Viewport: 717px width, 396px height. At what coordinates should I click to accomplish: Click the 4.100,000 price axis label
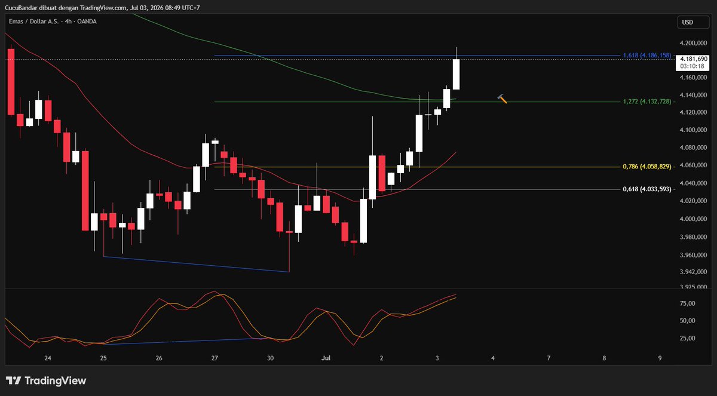click(x=693, y=130)
